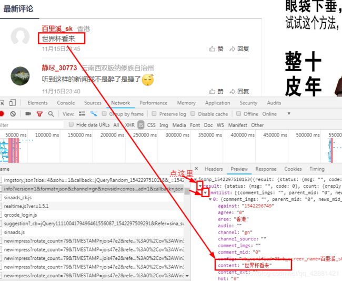Click the capture screenshots camera icon

coord(28,114)
